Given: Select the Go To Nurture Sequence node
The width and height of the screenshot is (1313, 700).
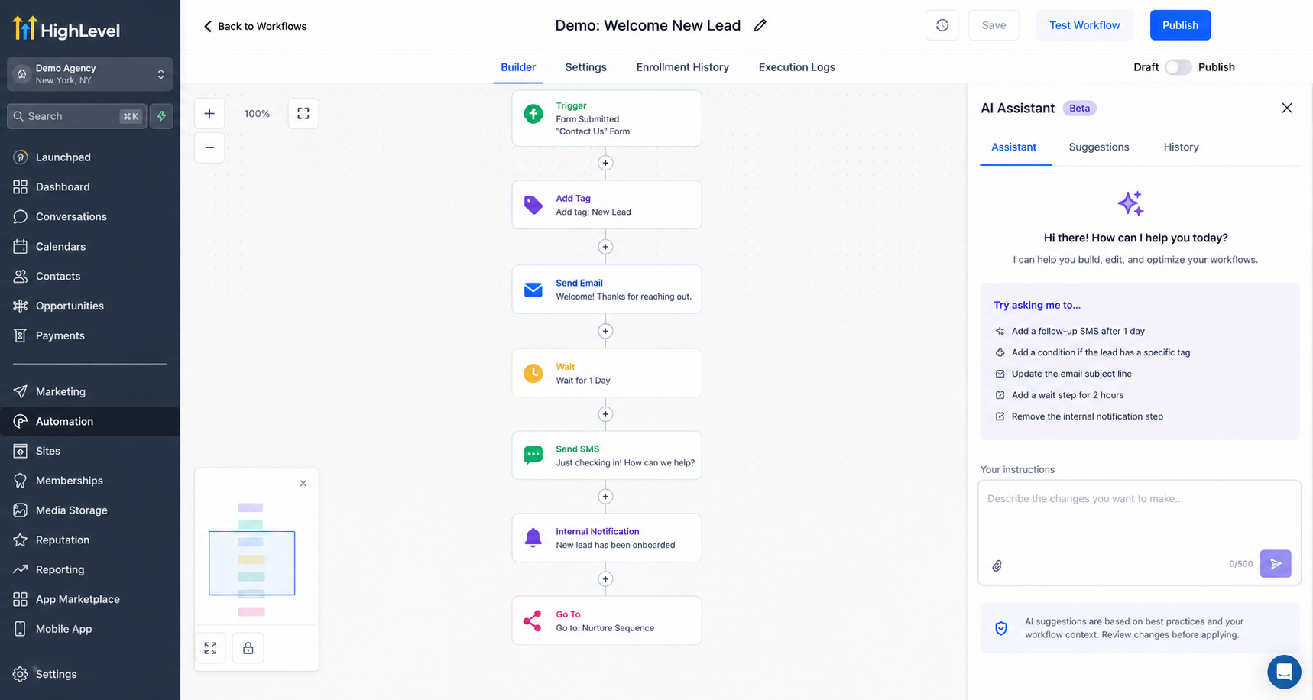Looking at the screenshot, I should 607,621.
